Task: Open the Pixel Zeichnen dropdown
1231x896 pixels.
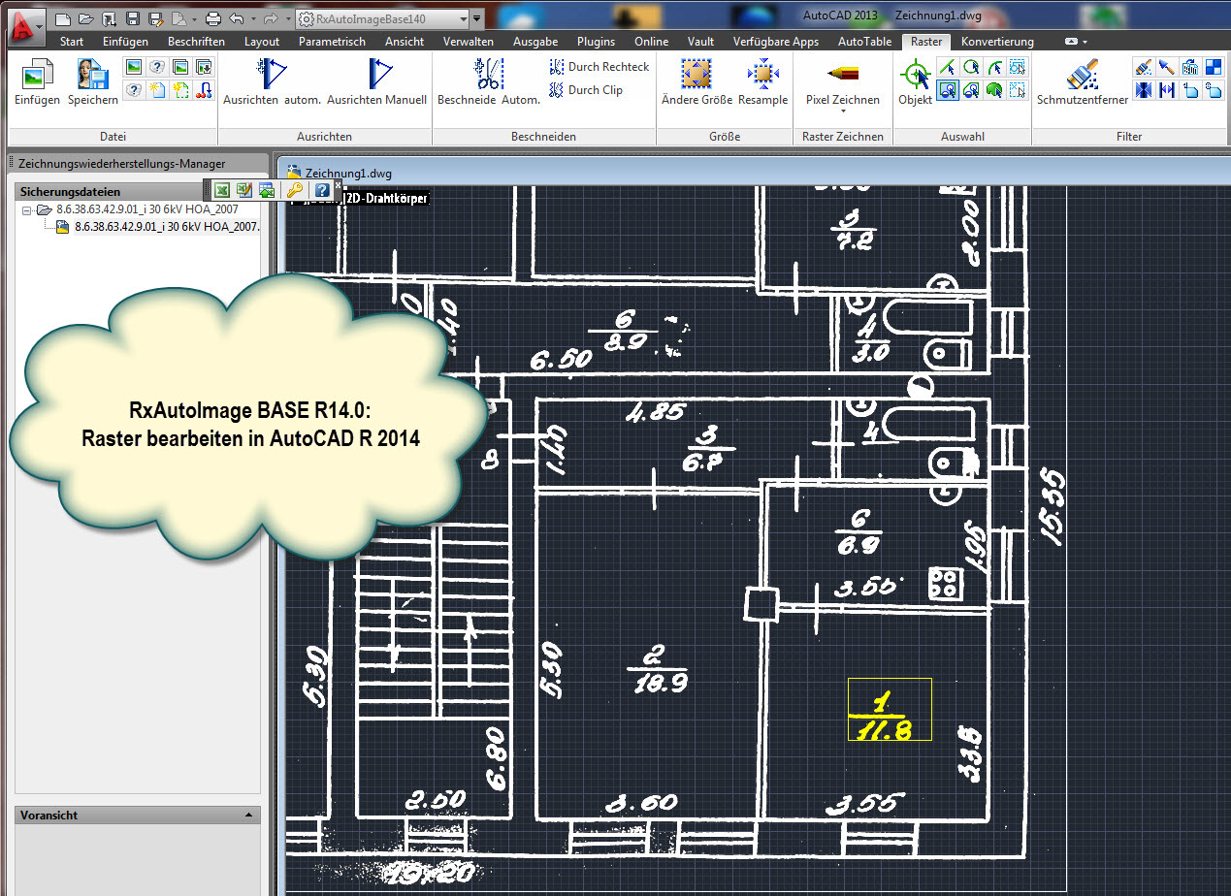Action: coord(843,100)
